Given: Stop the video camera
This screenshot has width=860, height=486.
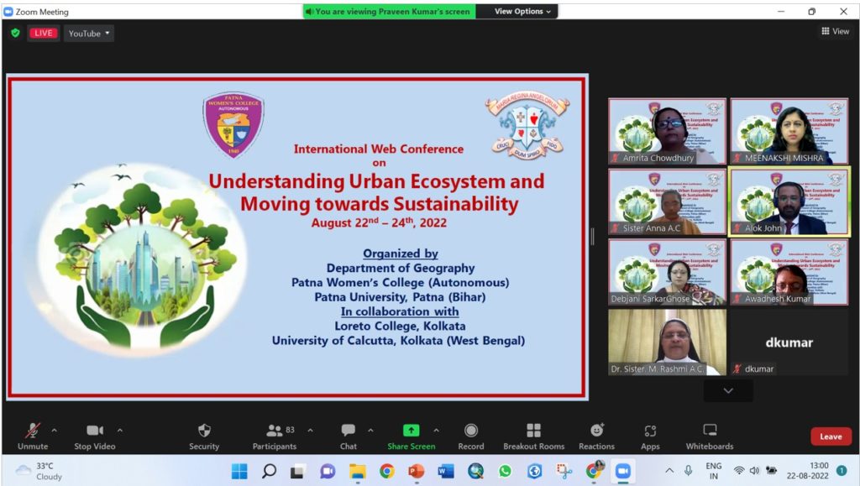Looking at the screenshot, I should [94, 431].
